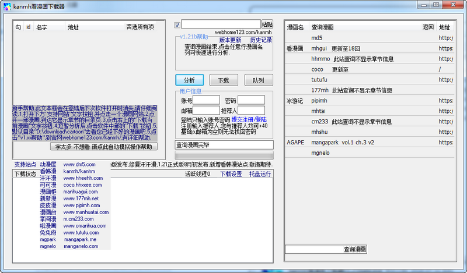Select the mhgui 更新至18回 row
The width and height of the screenshot is (467, 273).
(370, 48)
